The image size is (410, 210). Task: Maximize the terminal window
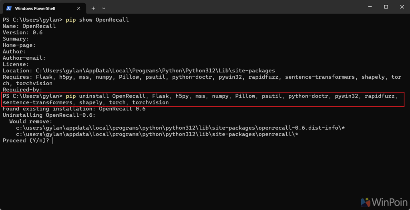[x=386, y=7]
